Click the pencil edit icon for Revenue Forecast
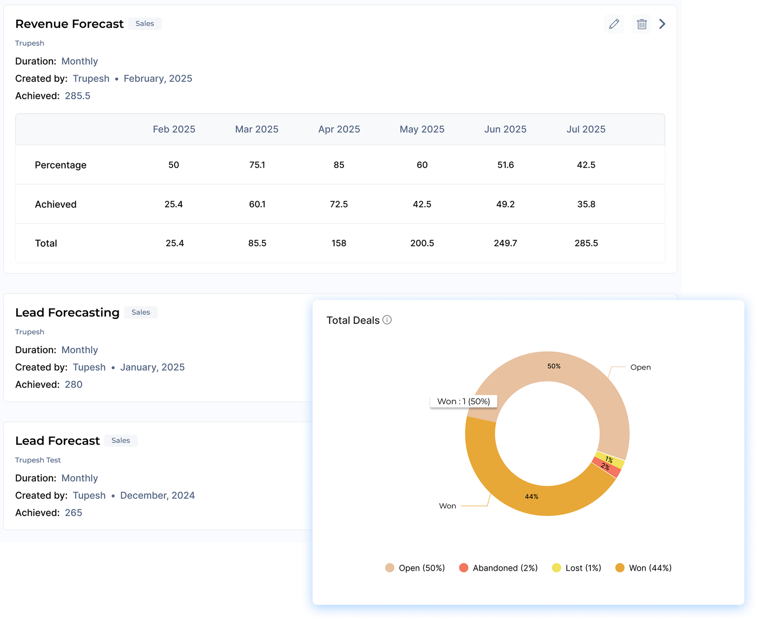The width and height of the screenshot is (757, 620). coord(614,24)
